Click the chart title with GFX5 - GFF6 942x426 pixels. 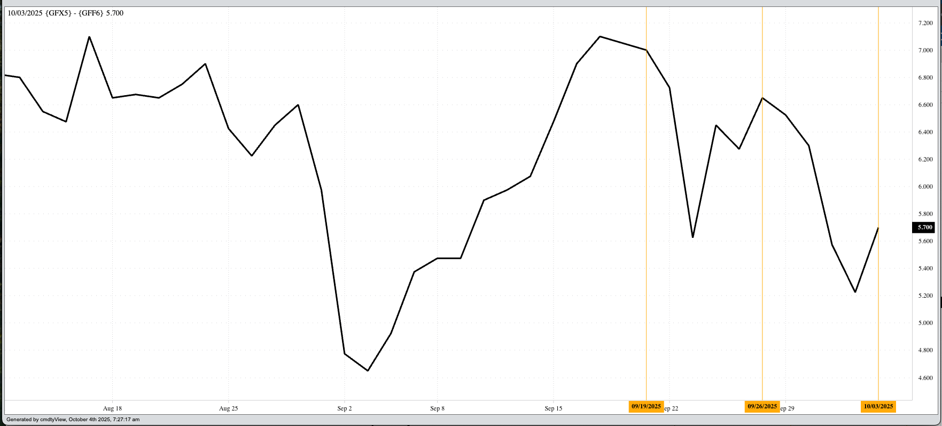click(x=65, y=13)
